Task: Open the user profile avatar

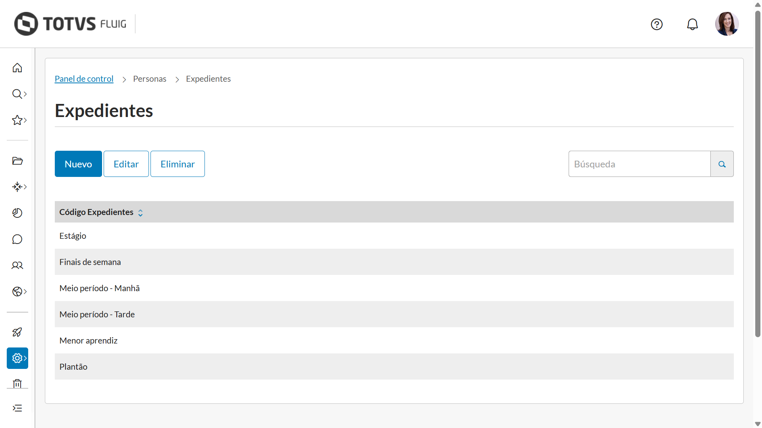Action: [x=727, y=24]
